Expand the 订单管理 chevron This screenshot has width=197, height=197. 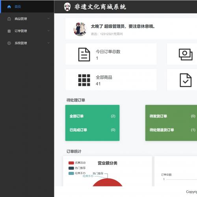coord(48,31)
